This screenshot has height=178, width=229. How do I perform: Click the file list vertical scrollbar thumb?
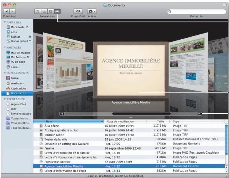pyautogui.click(x=227, y=139)
